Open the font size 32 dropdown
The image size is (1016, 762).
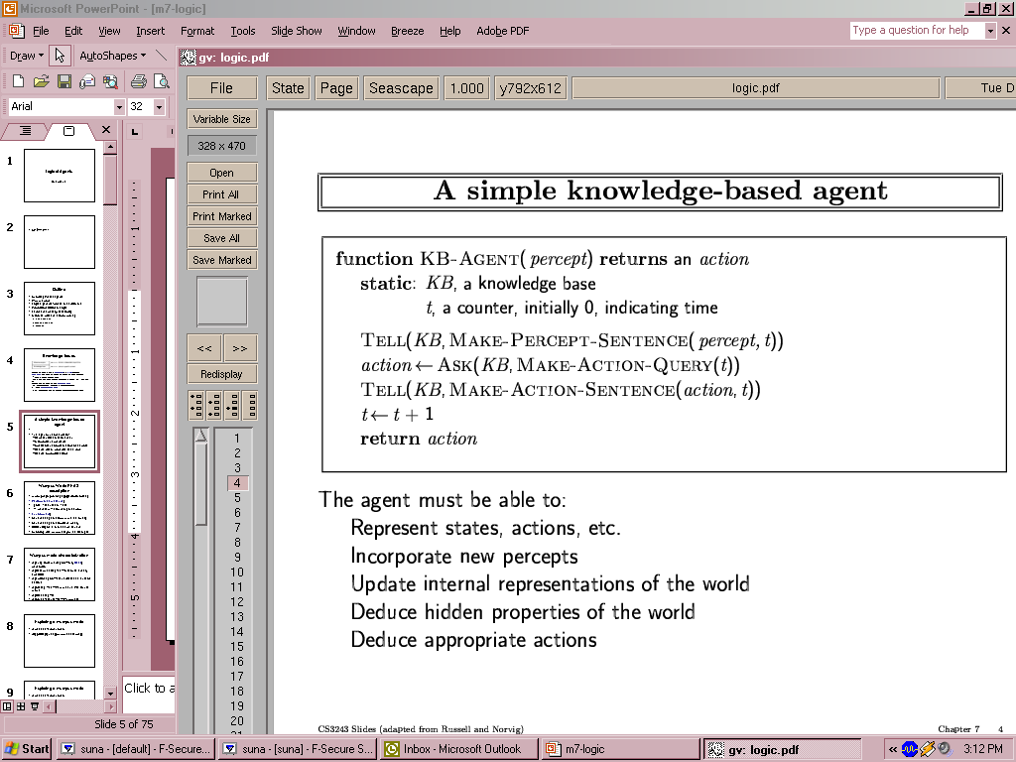pos(159,107)
